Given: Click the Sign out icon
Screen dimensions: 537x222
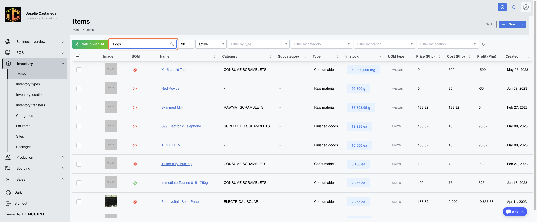Looking at the screenshot, I should point(8,204).
